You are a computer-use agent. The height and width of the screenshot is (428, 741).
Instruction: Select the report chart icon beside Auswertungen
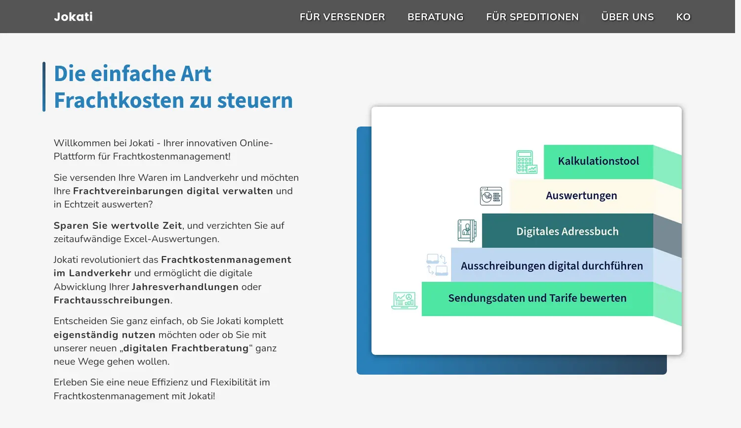(x=492, y=196)
